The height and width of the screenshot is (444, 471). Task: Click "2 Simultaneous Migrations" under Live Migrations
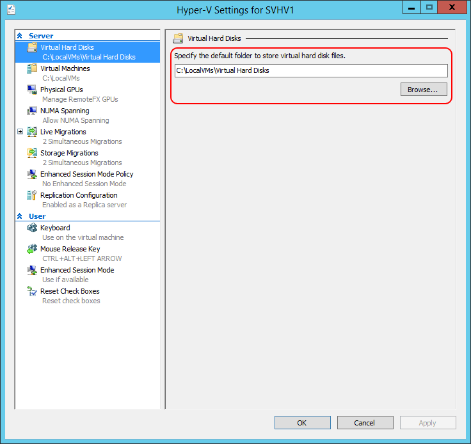(83, 141)
